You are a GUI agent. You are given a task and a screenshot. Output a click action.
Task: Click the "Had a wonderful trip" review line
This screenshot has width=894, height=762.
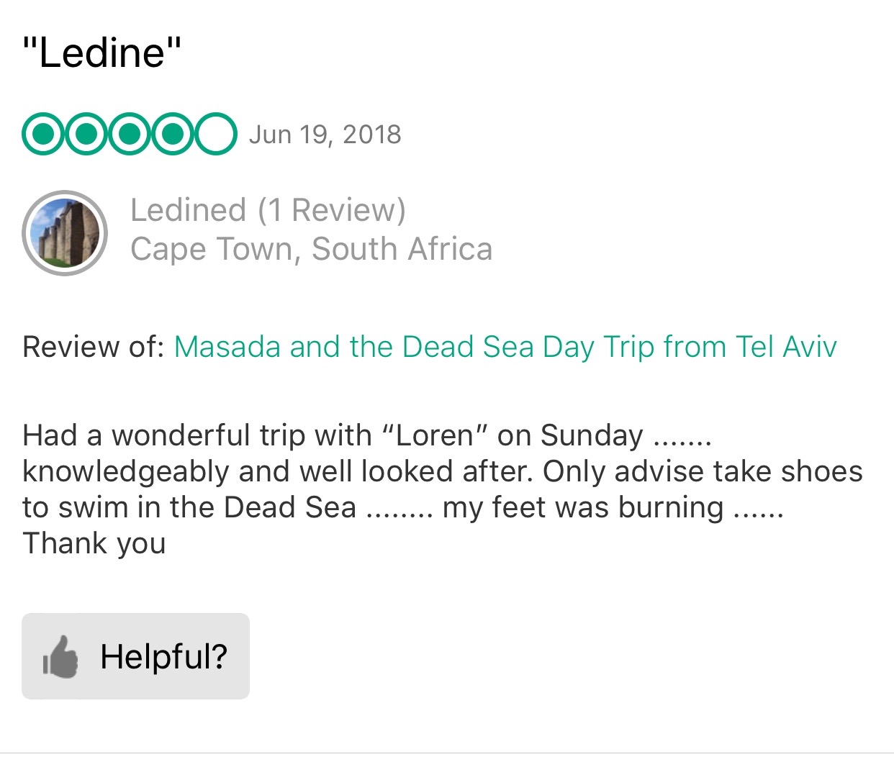(x=197, y=436)
